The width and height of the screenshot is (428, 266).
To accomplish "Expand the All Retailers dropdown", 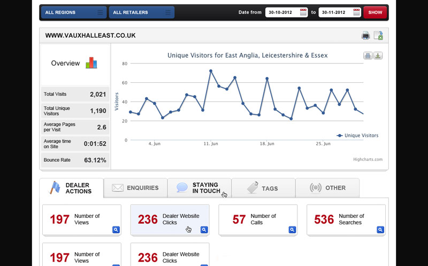I will (x=141, y=12).
